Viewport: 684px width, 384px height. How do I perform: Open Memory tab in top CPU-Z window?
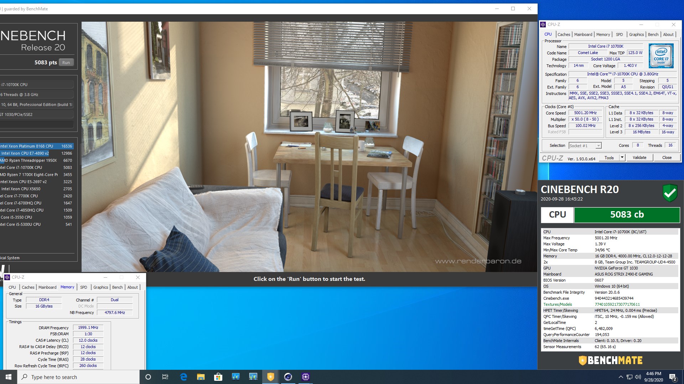pos(603,34)
